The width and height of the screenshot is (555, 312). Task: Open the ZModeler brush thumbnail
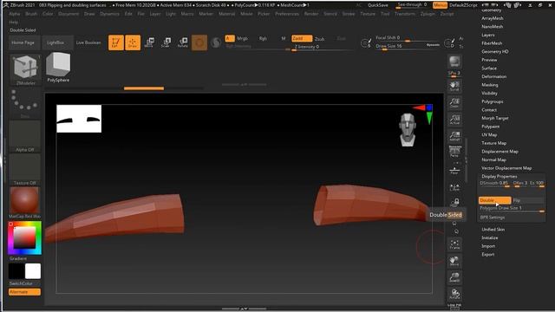(x=25, y=69)
